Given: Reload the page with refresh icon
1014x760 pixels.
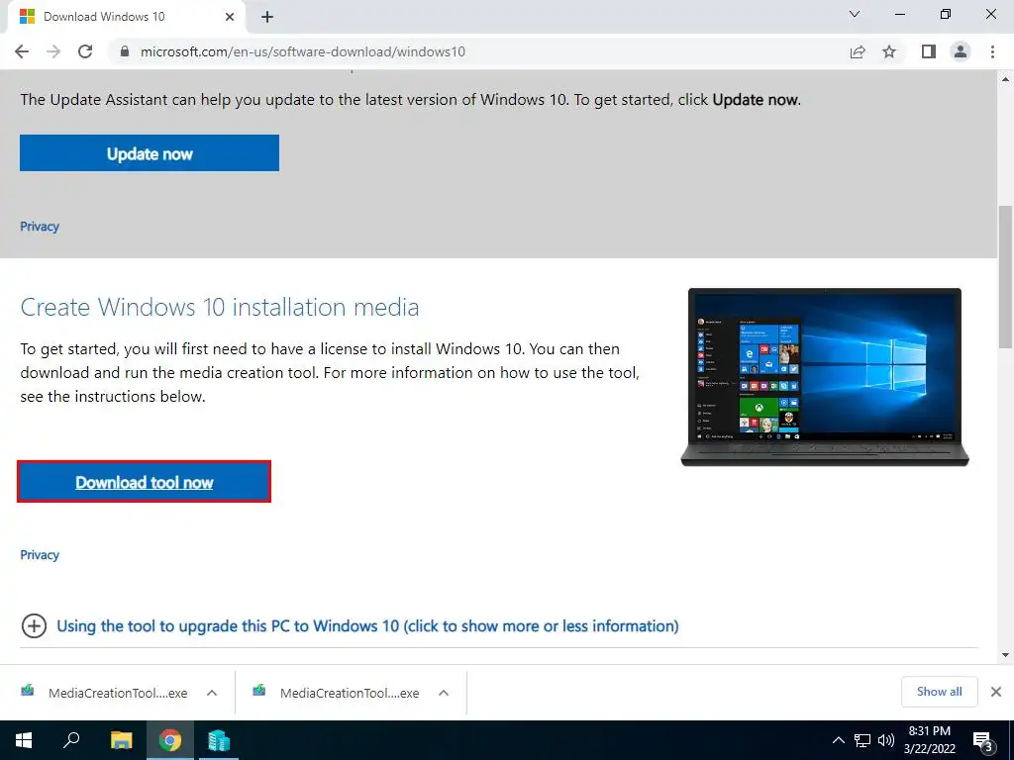Looking at the screenshot, I should click(85, 51).
